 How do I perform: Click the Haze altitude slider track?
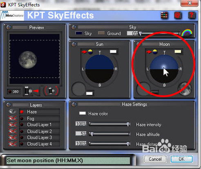pos(109,134)
